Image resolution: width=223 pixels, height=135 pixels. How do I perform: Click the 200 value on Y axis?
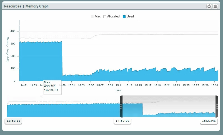click(x=13, y=56)
